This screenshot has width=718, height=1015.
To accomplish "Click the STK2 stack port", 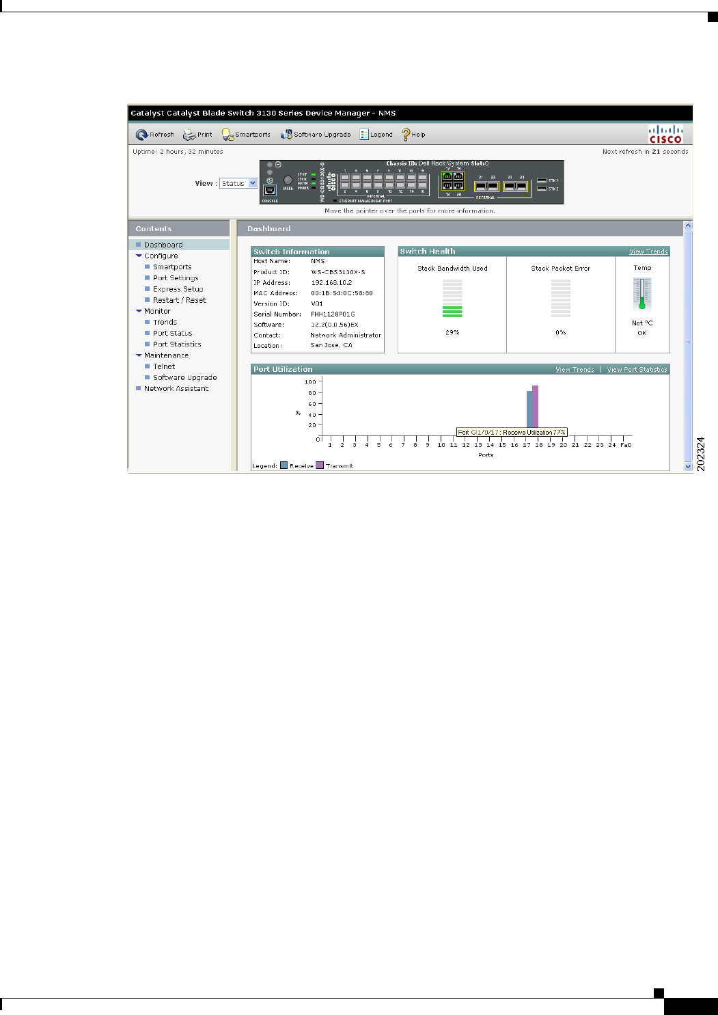I will click(541, 189).
